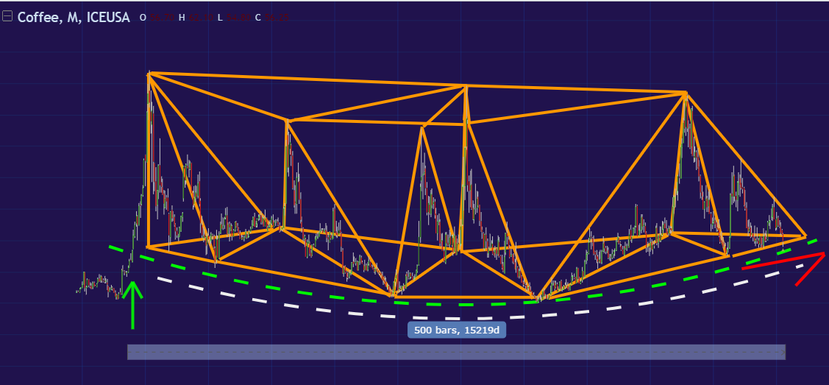Screen dimensions: 829x385
Task: Click the highest leftmost peak of orange pattern
Action: [x=149, y=73]
